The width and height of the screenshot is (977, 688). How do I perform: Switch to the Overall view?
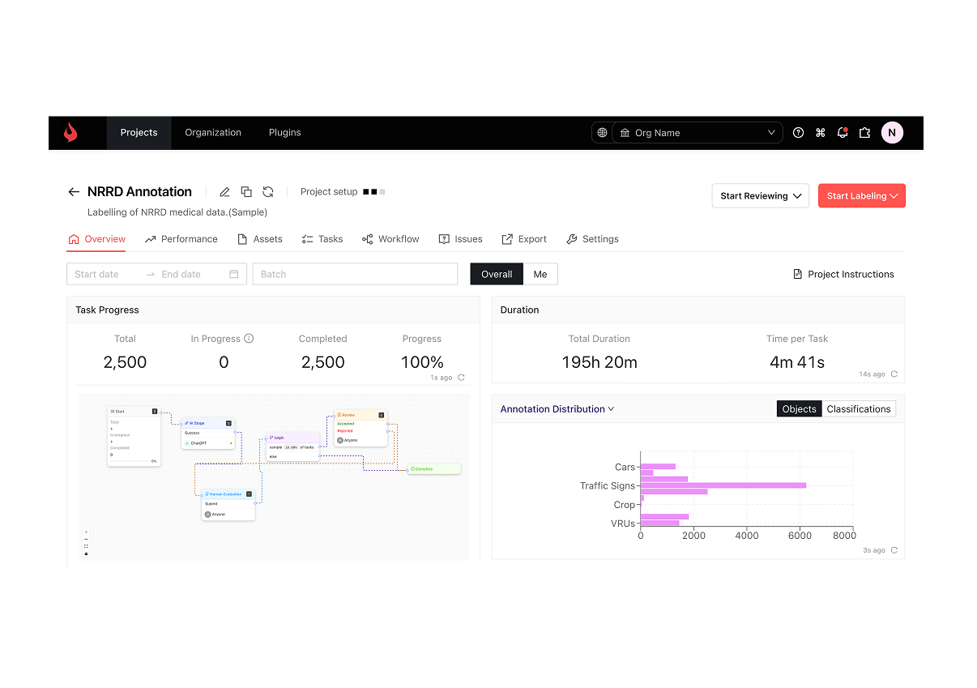click(497, 274)
